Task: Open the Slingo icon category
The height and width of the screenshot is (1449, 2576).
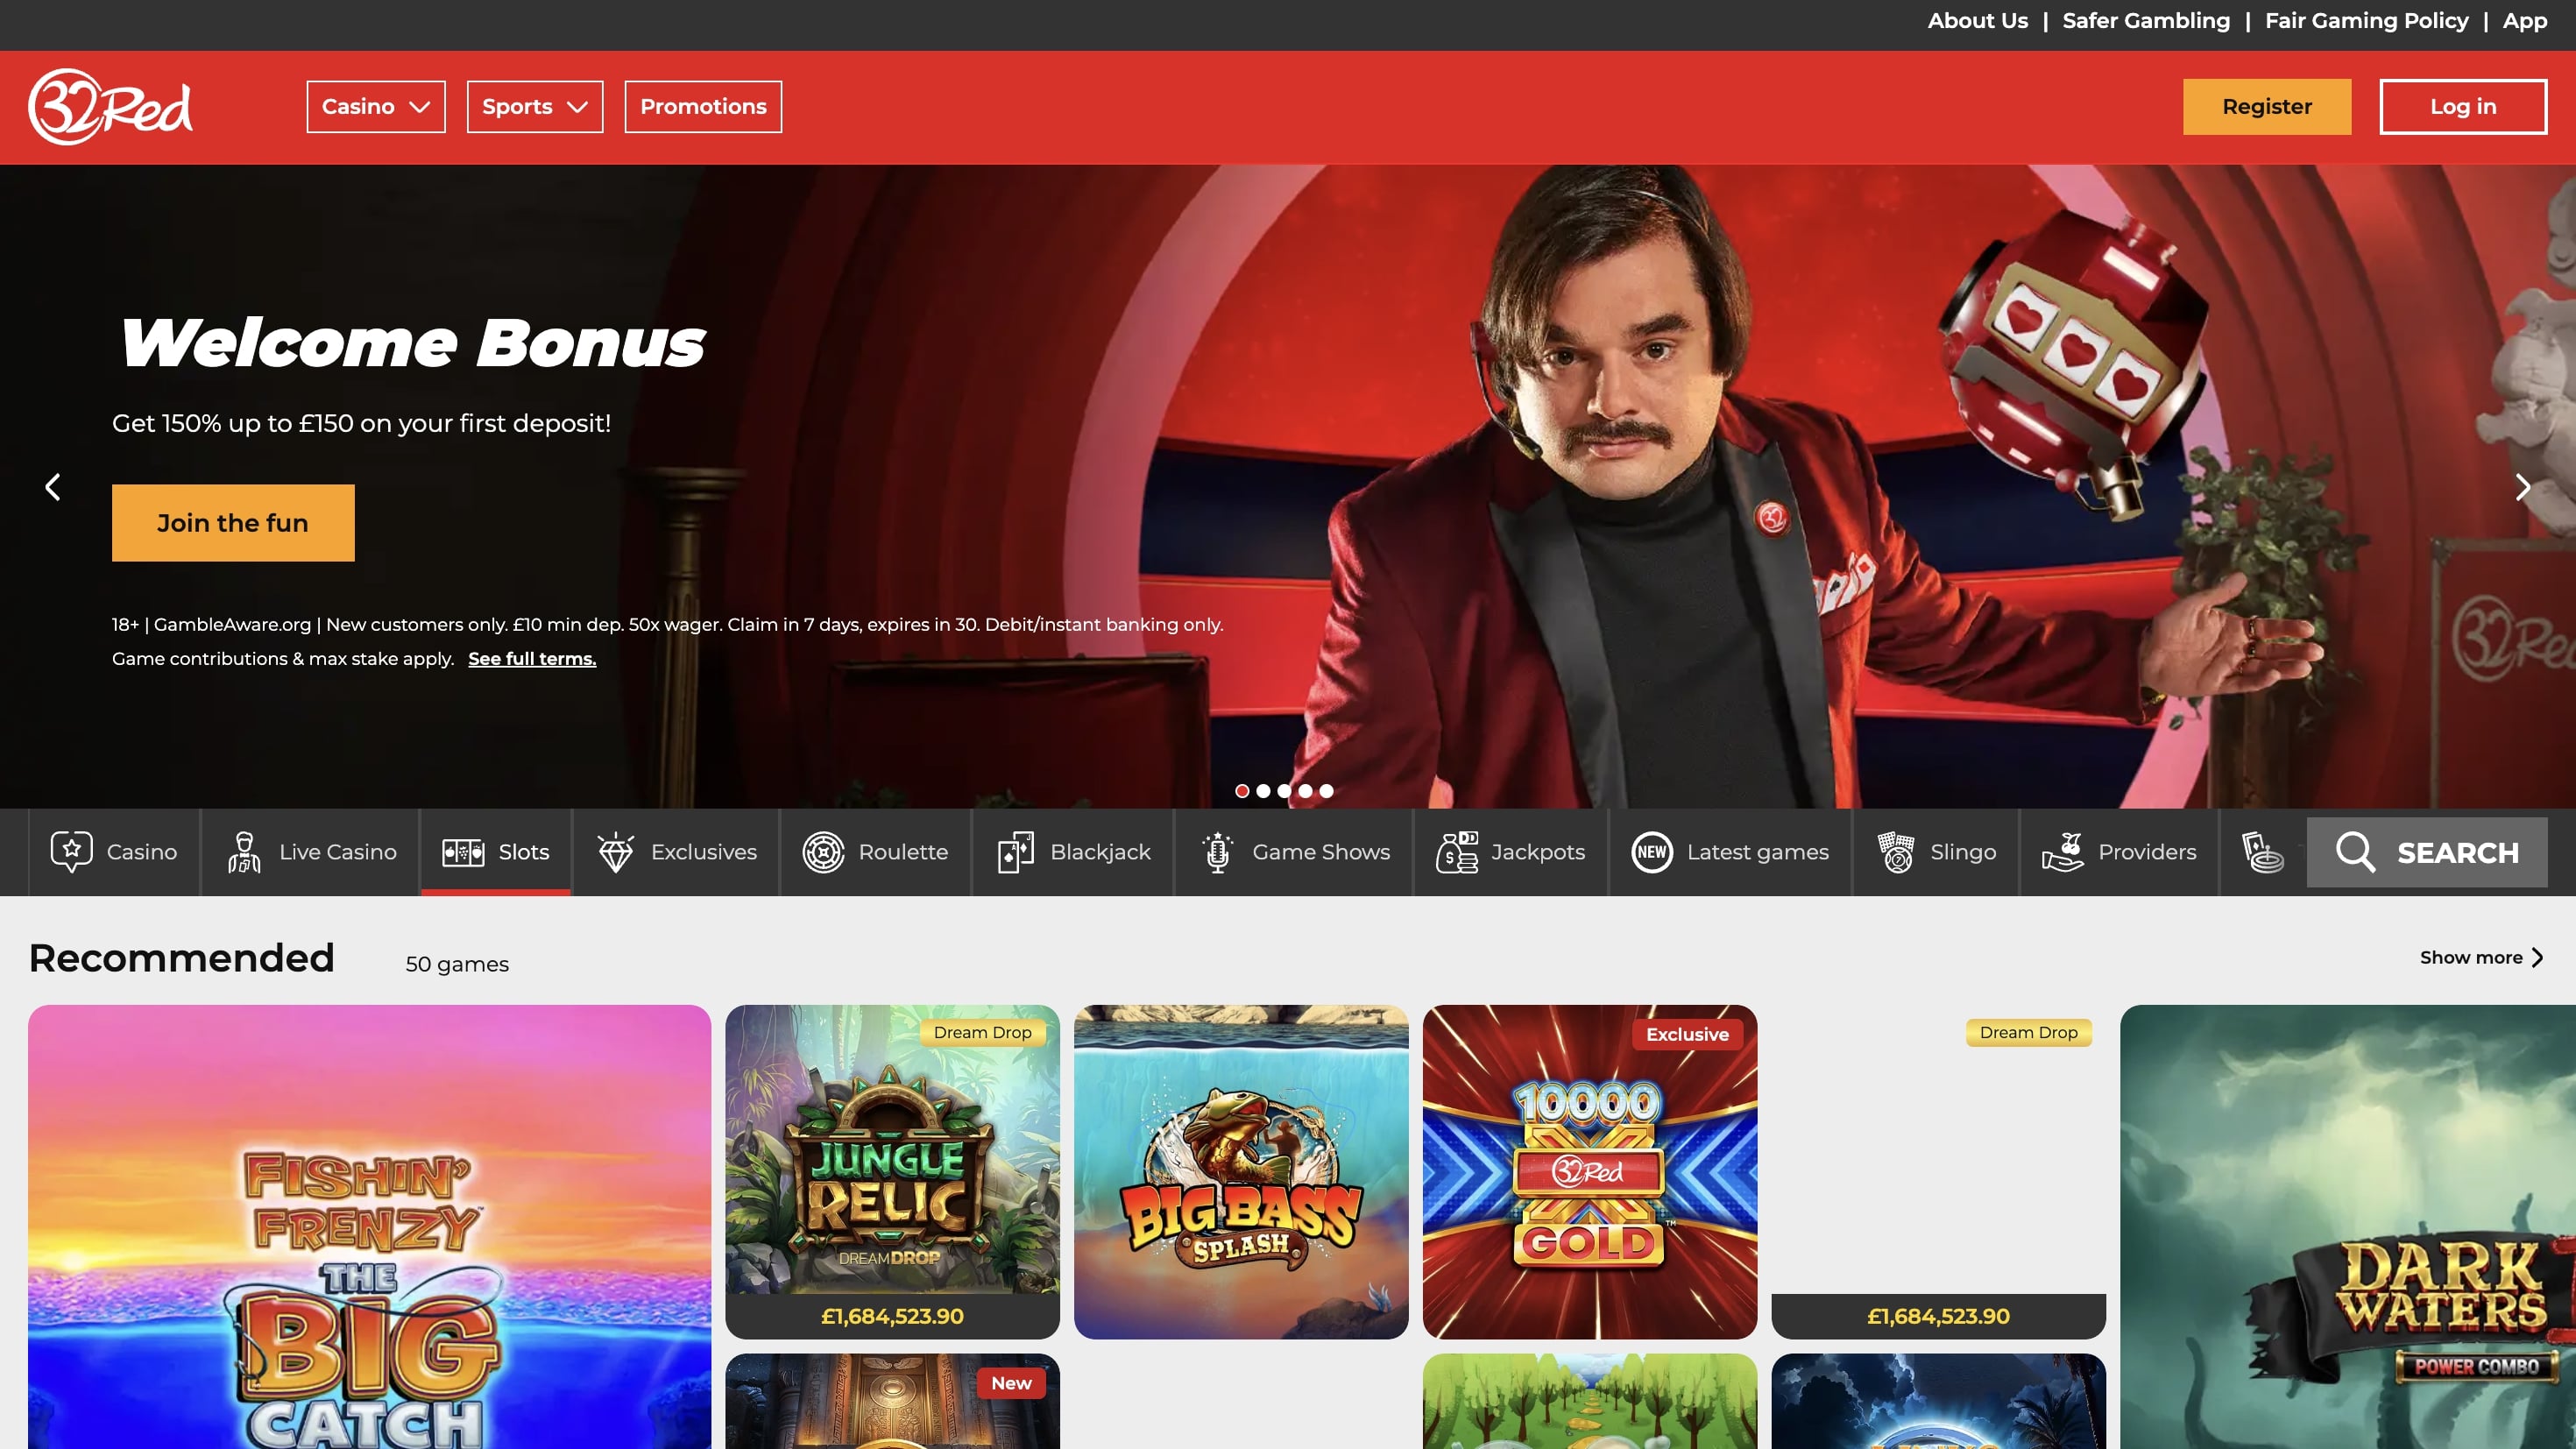Action: click(1895, 852)
